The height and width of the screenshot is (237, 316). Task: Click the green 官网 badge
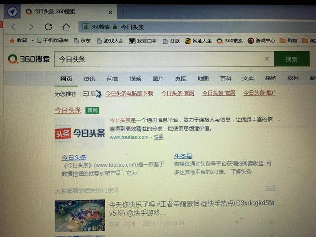point(92,110)
